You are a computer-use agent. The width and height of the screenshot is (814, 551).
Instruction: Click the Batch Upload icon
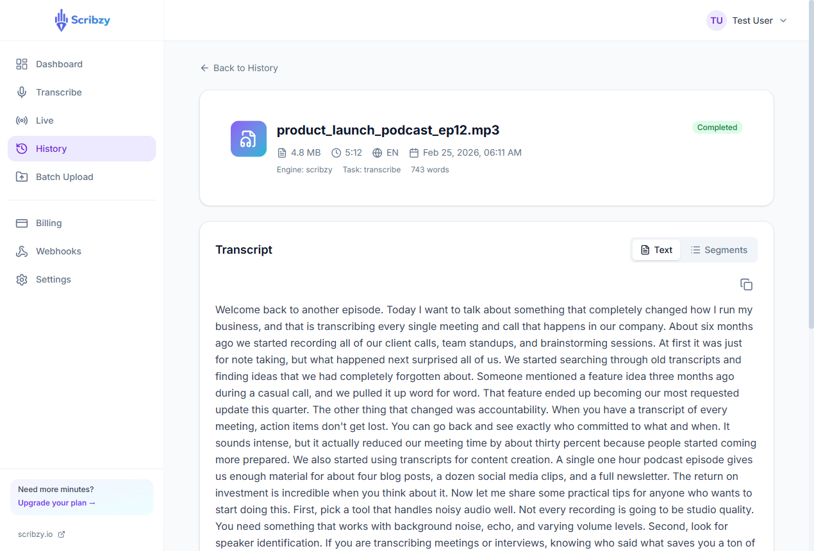[22, 176]
